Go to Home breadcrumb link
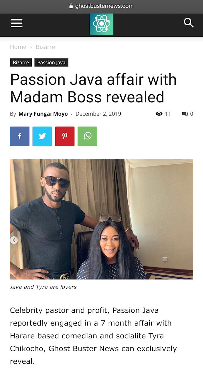Screen dimensions: 203x375 [x=18, y=47]
